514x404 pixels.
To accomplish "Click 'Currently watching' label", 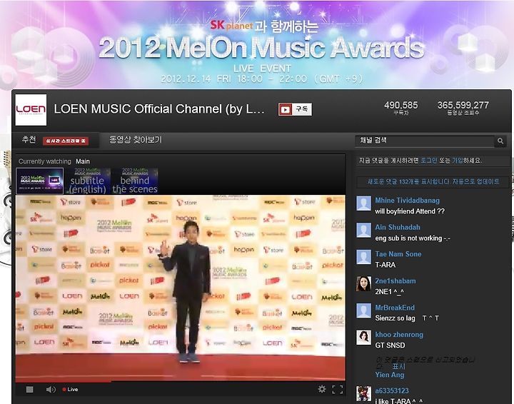I will coord(44,161).
